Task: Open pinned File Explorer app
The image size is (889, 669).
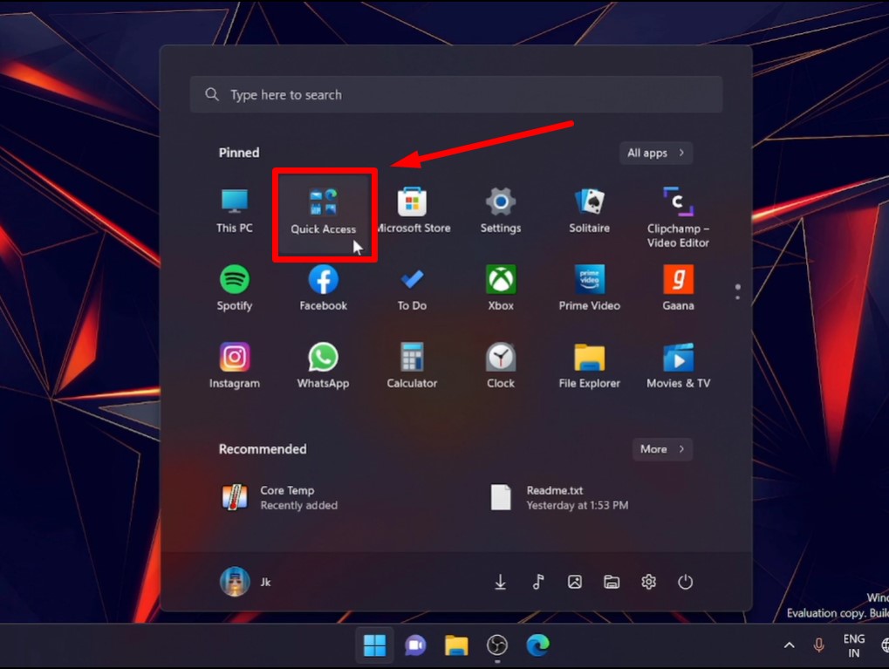Action: click(589, 366)
